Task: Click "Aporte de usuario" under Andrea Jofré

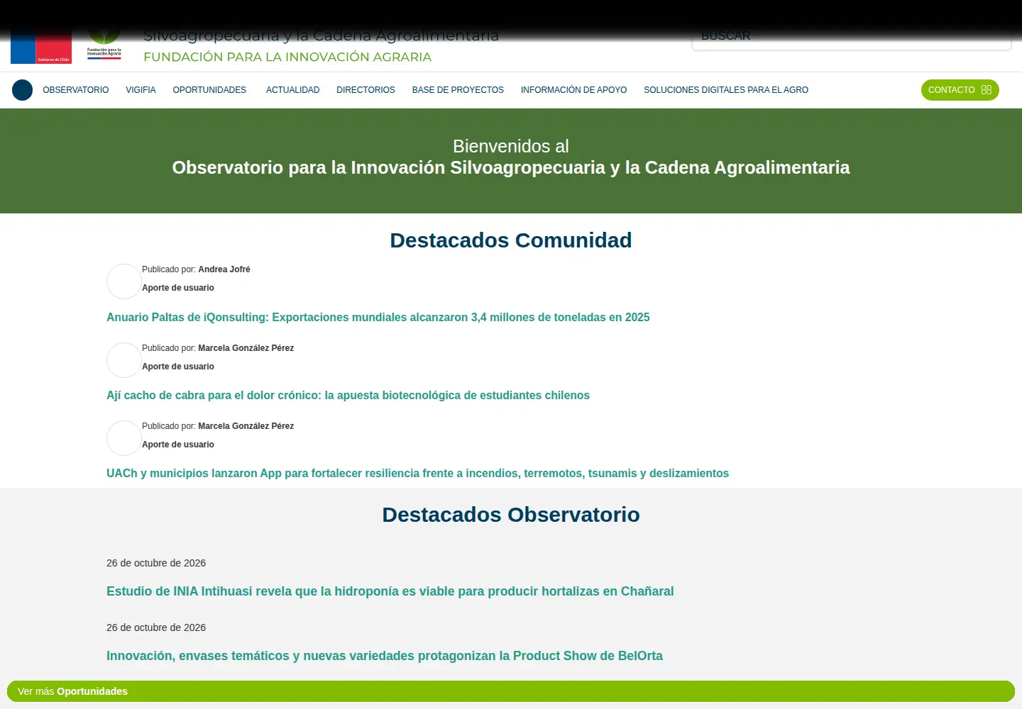Action: [178, 288]
